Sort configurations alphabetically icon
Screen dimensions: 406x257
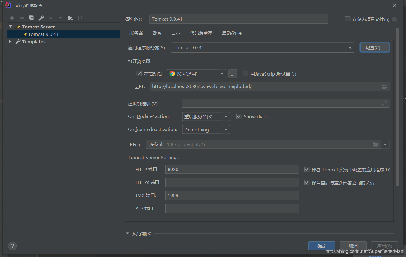coord(80,18)
